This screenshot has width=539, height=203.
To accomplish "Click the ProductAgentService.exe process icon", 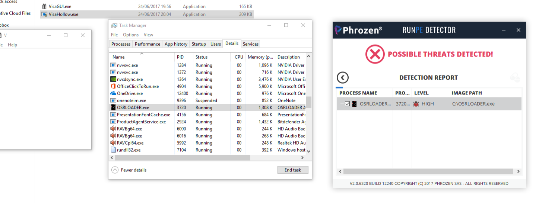I will [114, 122].
